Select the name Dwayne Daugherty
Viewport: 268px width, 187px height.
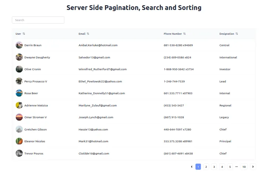click(37, 57)
